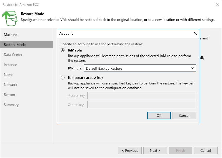Open the IAM role dropdown list
This screenshot has height=158, width=222.
pos(140,68)
